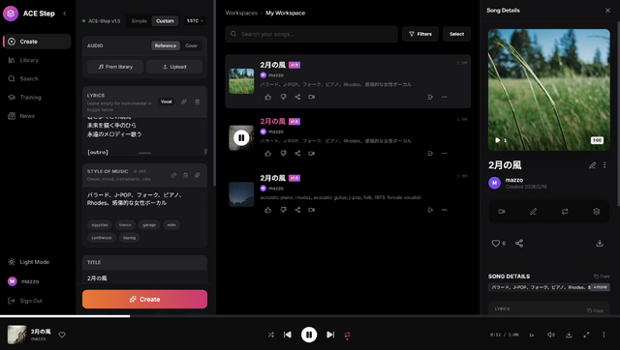The image size is (620, 350).
Task: Add the trance style tag
Action: pos(125,225)
